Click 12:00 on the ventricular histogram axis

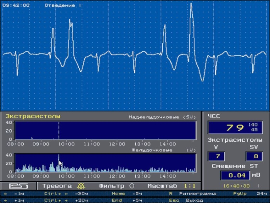click(117, 176)
